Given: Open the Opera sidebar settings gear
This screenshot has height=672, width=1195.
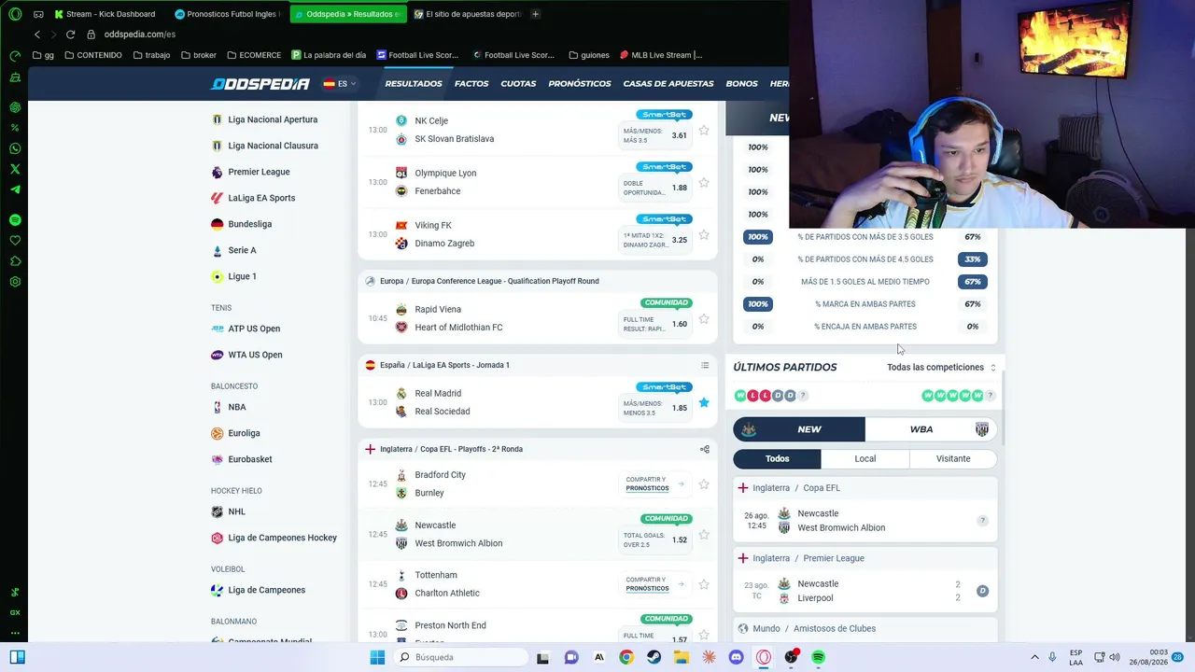Looking at the screenshot, I should (15, 282).
